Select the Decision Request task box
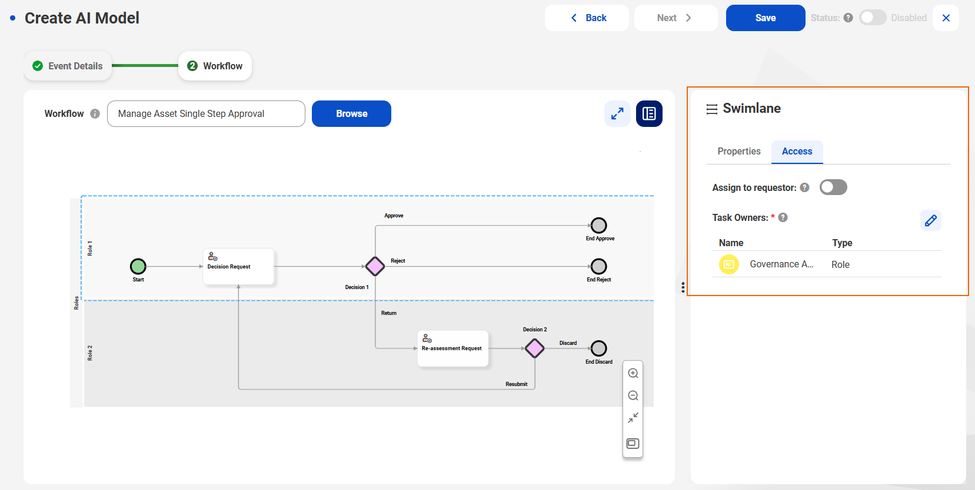The image size is (975, 490). coord(238,266)
